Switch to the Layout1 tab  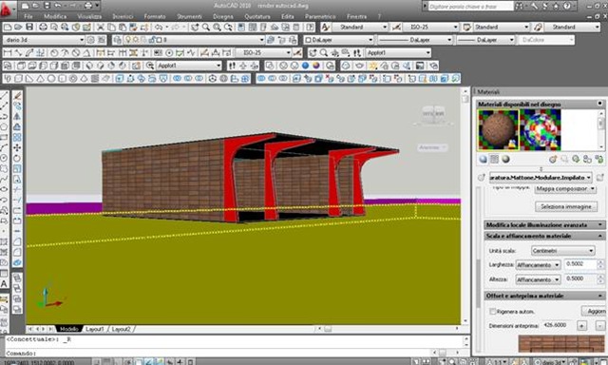pos(95,329)
